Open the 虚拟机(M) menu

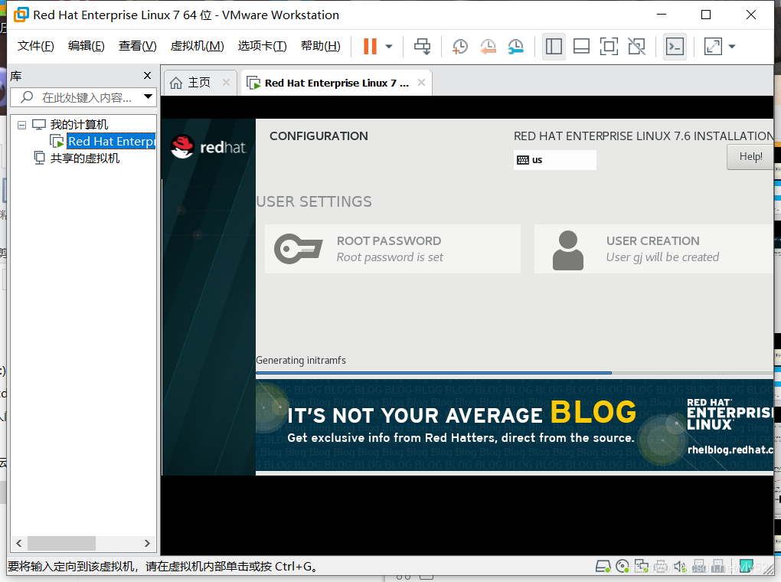pyautogui.click(x=198, y=46)
